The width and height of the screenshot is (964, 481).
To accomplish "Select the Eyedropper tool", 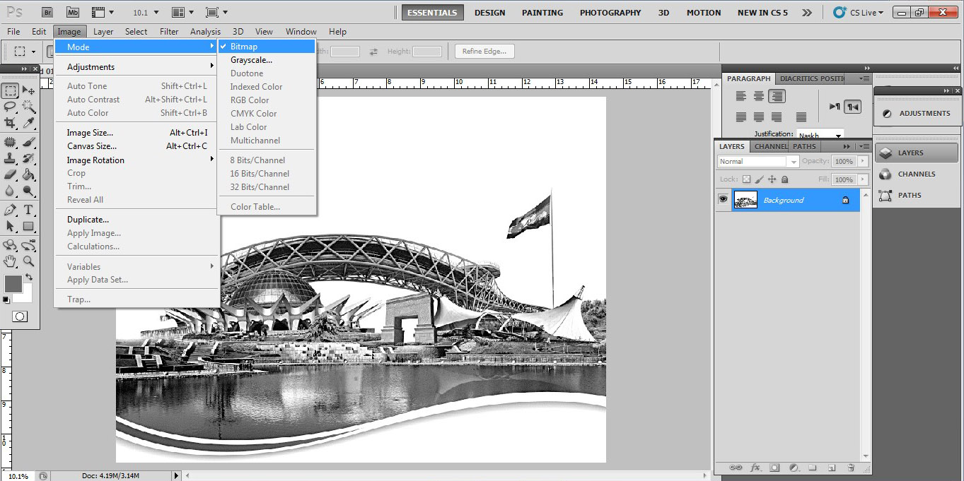I will pyautogui.click(x=29, y=123).
